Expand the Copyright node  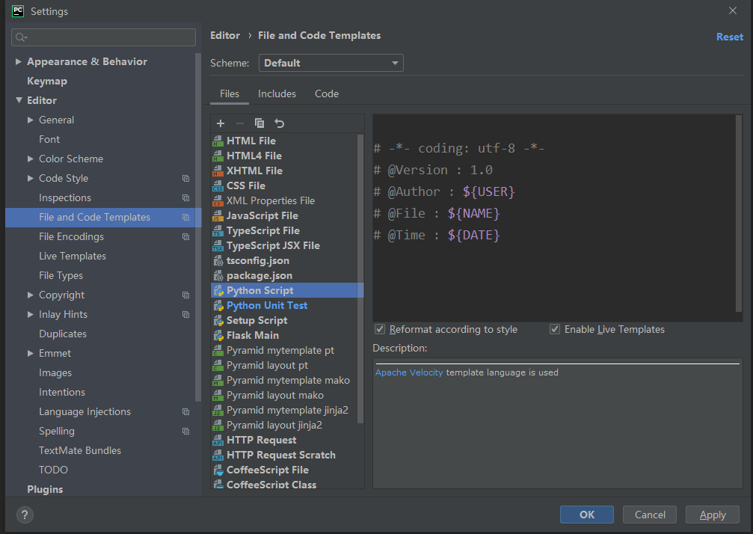[x=30, y=295]
